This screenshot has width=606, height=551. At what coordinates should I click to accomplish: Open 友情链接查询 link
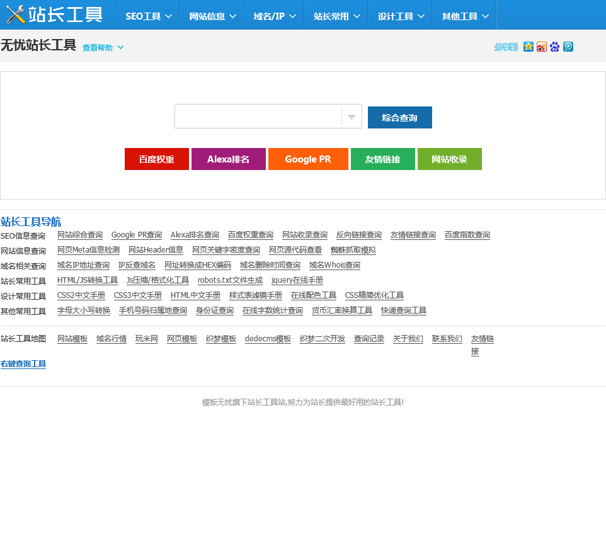pos(413,235)
